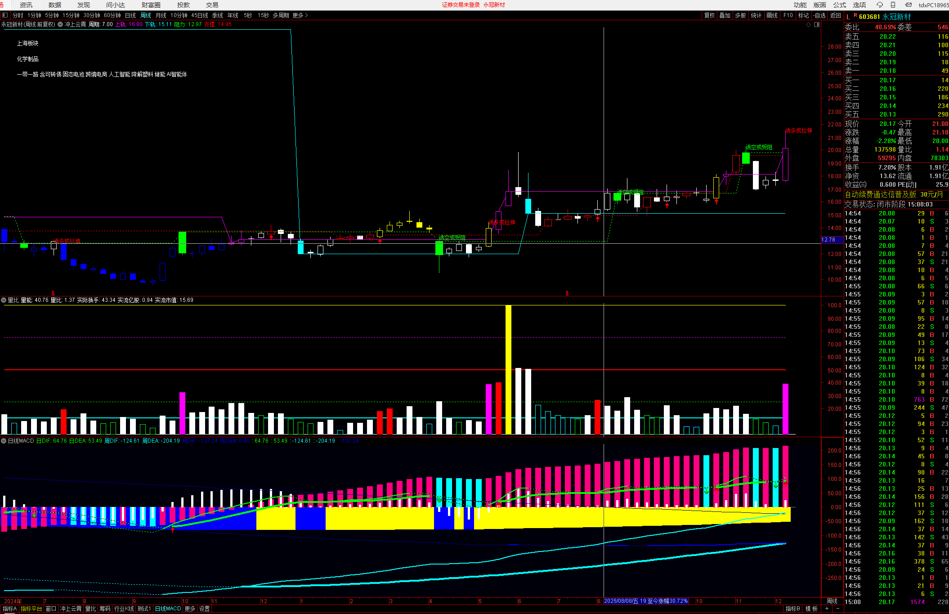Click the mobile phone icon in title bar
Screen dimensions: 949x614
point(893,5)
